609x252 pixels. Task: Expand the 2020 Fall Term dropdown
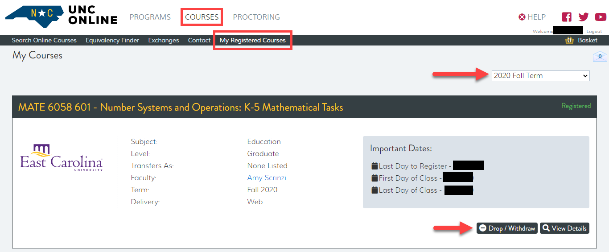click(540, 76)
